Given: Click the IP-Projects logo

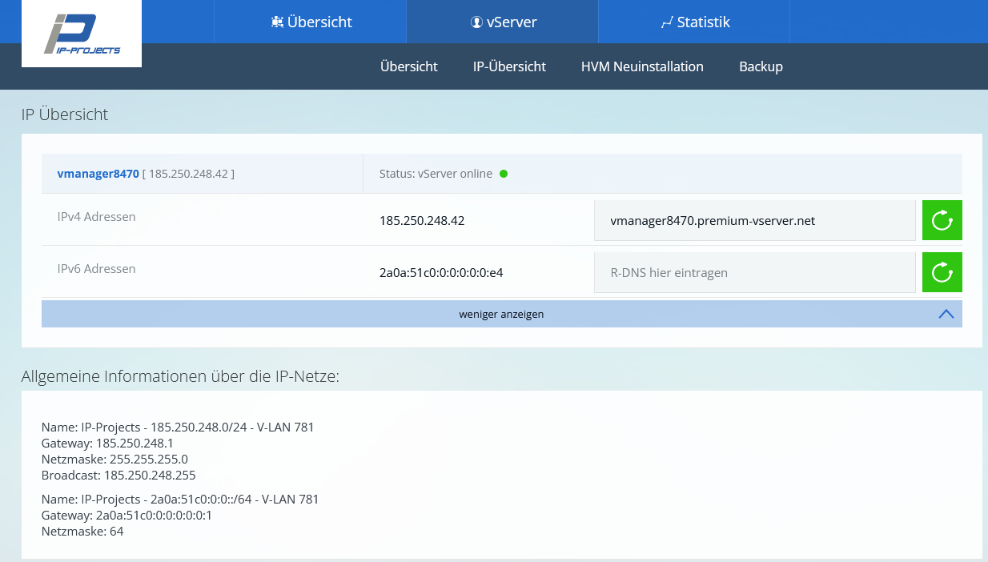Looking at the screenshot, I should pos(82,34).
